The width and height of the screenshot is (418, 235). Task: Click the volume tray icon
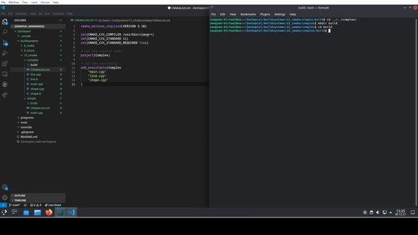[x=378, y=212]
